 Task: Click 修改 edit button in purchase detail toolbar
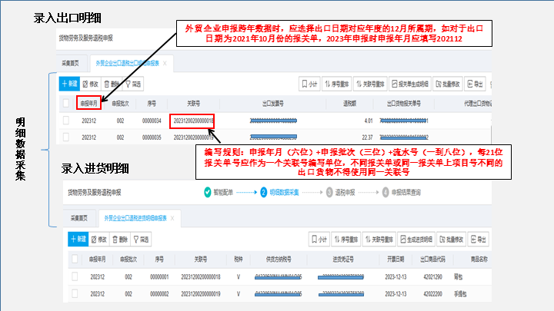[x=99, y=240]
